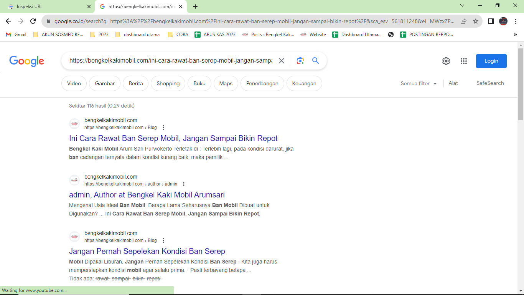Close the Inspeksi URL tab
Image resolution: width=524 pixels, height=295 pixels.
(89, 7)
